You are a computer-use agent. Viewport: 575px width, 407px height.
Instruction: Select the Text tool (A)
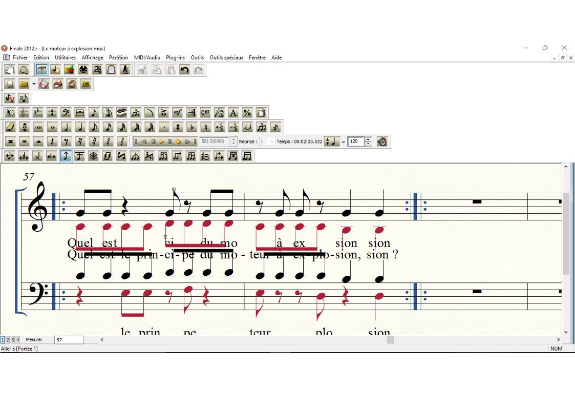point(233,113)
